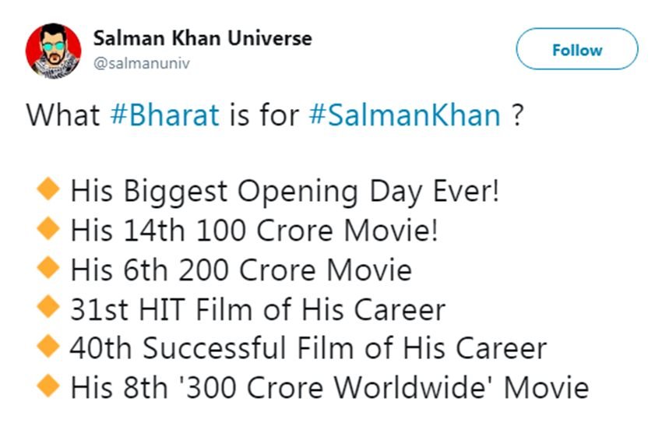This screenshot has width=662, height=437.
Task: Click the 'is for' text between hashtags
Action: [264, 115]
